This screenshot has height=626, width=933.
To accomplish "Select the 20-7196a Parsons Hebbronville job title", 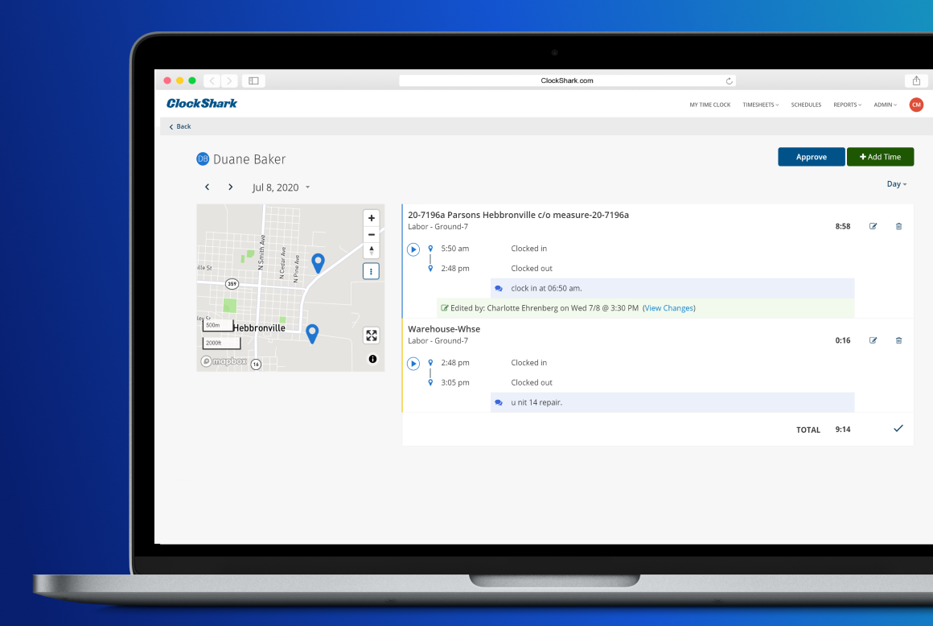I will pyautogui.click(x=518, y=215).
